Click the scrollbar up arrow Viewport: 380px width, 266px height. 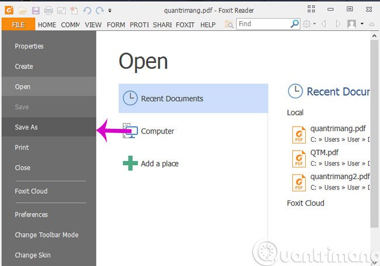click(374, 36)
